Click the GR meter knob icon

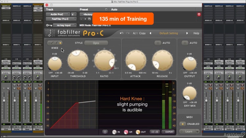pos(126,132)
